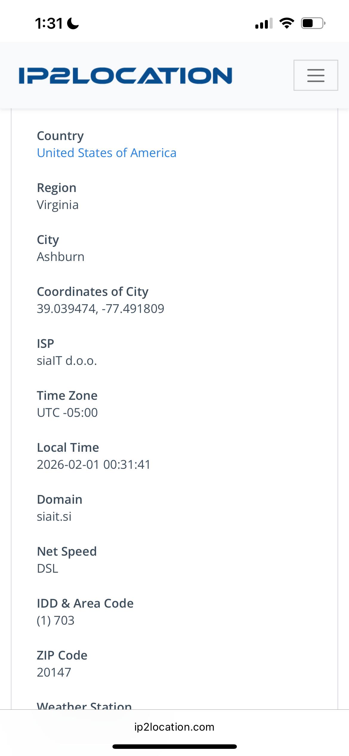Tap the ZIP Code 20147 text
Viewport: 349px width, 756px height.
(54, 672)
